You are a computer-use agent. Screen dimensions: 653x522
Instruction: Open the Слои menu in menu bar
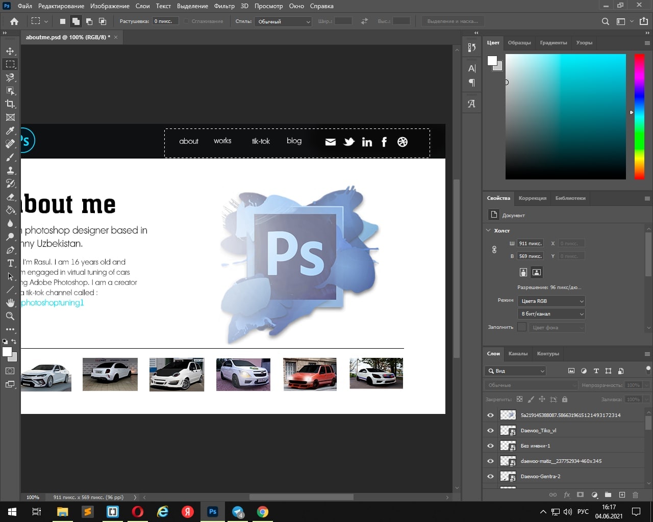pos(142,6)
